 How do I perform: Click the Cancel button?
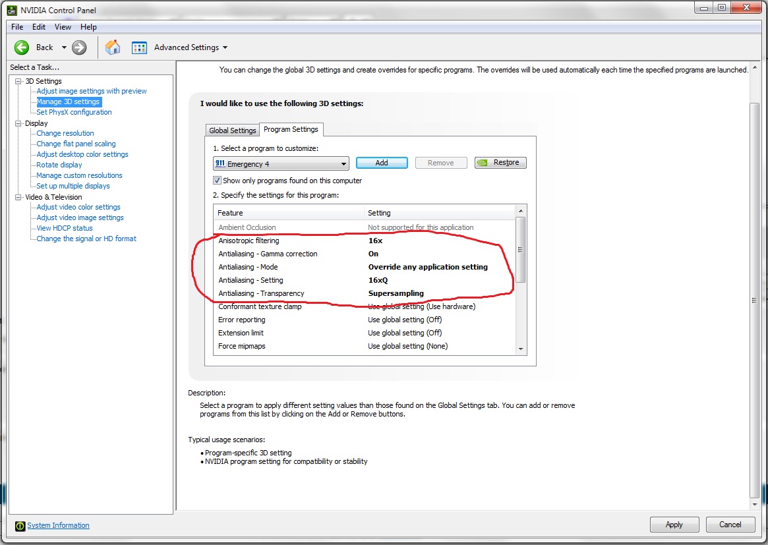tap(730, 525)
